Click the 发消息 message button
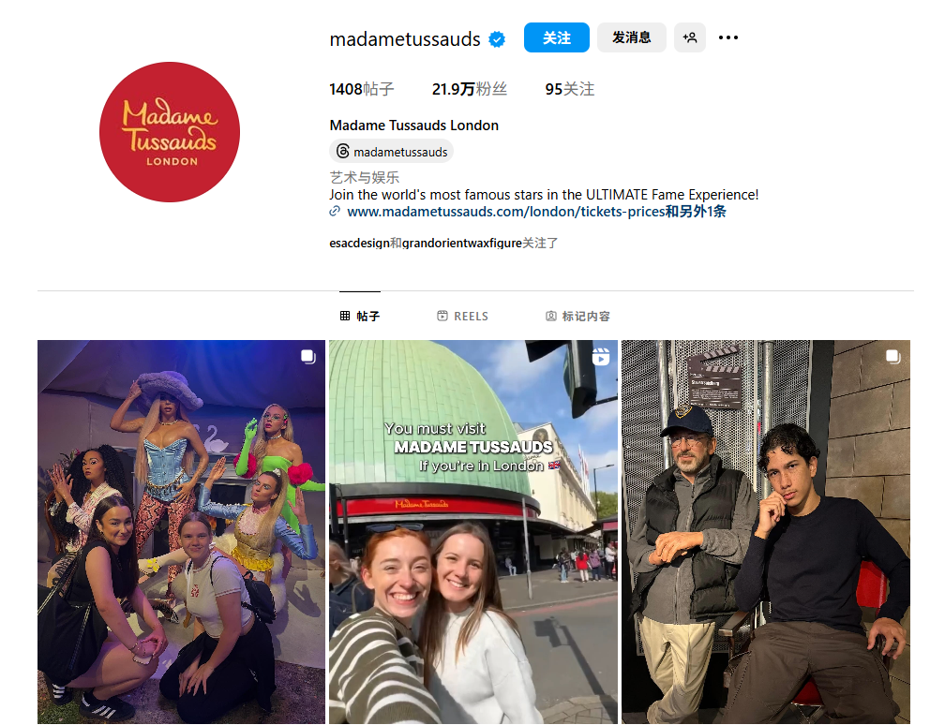Screen dimensions: 930x725 pos(632,38)
